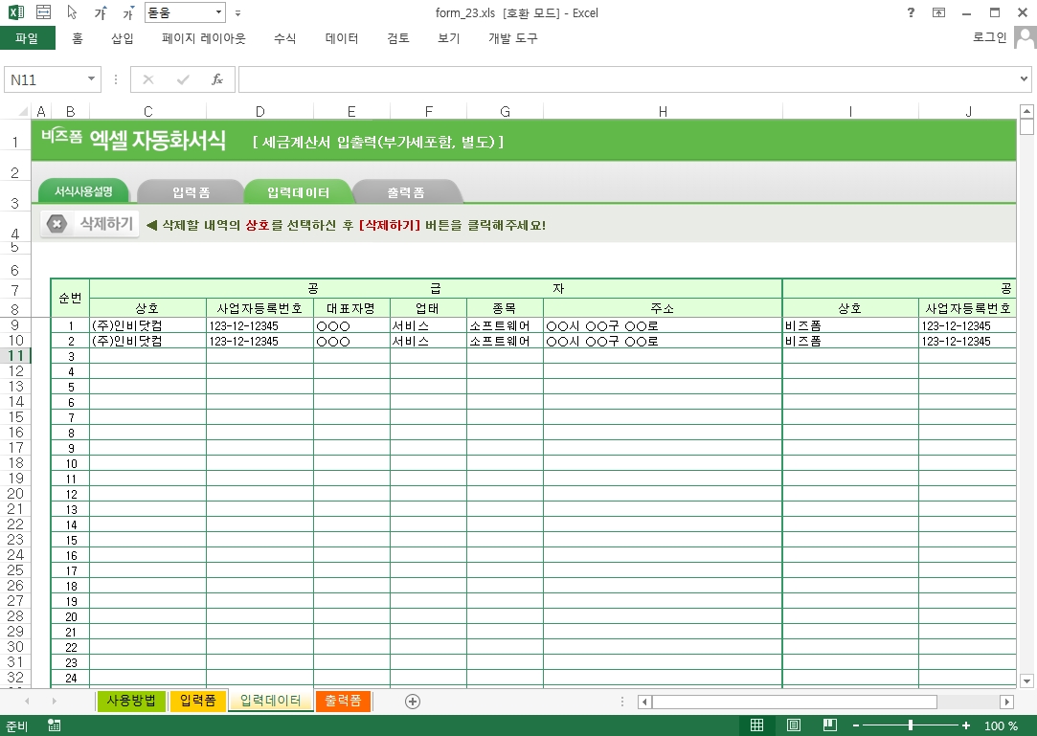
Task: Click the 삭제하기 delete button
Action: (x=91, y=224)
